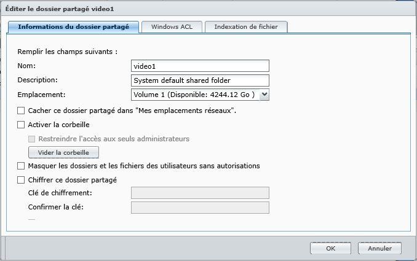417x261 pixels.
Task: Click into the Description text field
Action: [200, 80]
